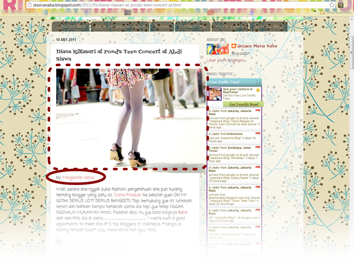Image resolution: width=354 pixels, height=265 pixels.
Task: Expand the bookmarks bar overflow chevron
Action: tap(315, 12)
